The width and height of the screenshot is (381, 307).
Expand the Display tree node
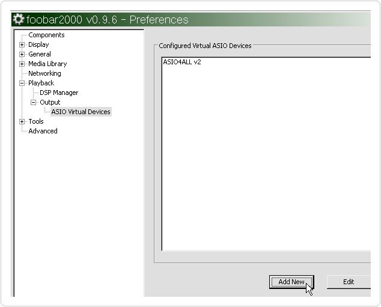pos(22,44)
